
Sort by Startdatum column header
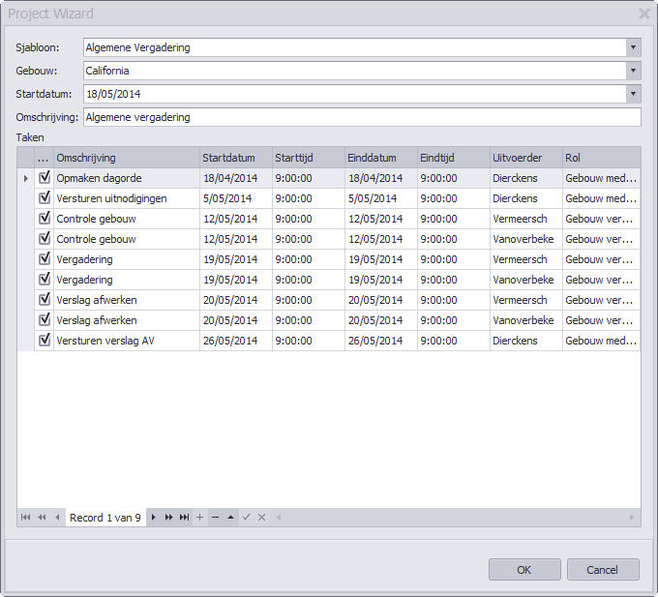click(236, 158)
